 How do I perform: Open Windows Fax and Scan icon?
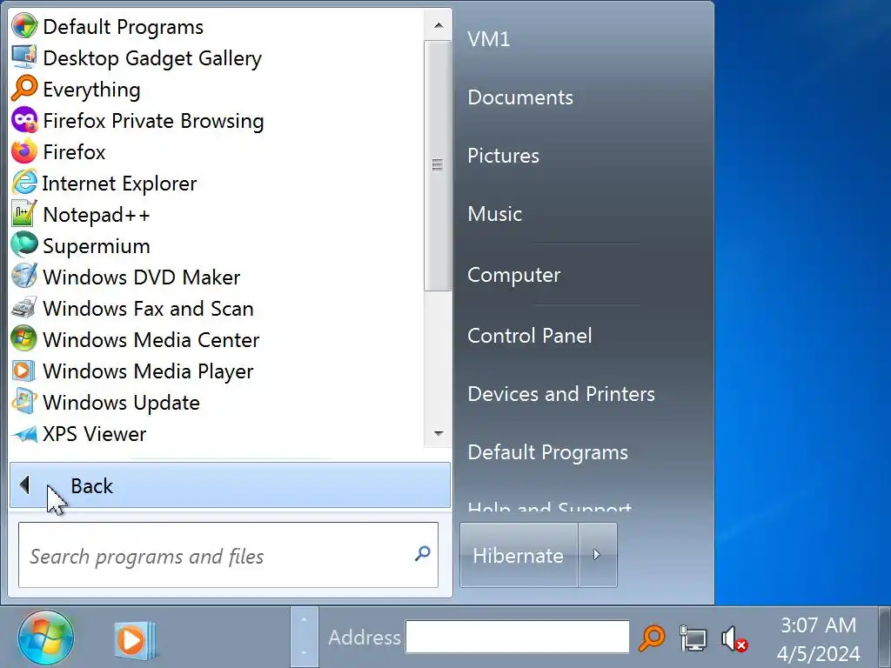pyautogui.click(x=24, y=308)
